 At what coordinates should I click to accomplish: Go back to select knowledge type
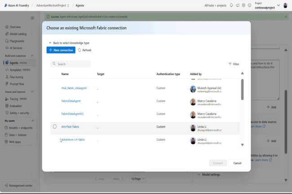click(69, 43)
